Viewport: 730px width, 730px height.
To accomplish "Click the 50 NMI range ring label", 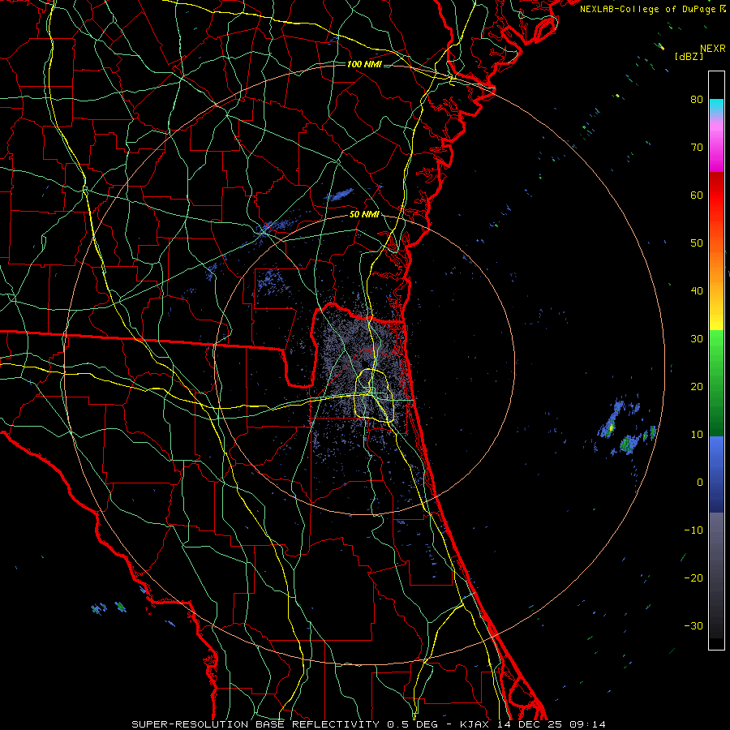I will 364,215.
